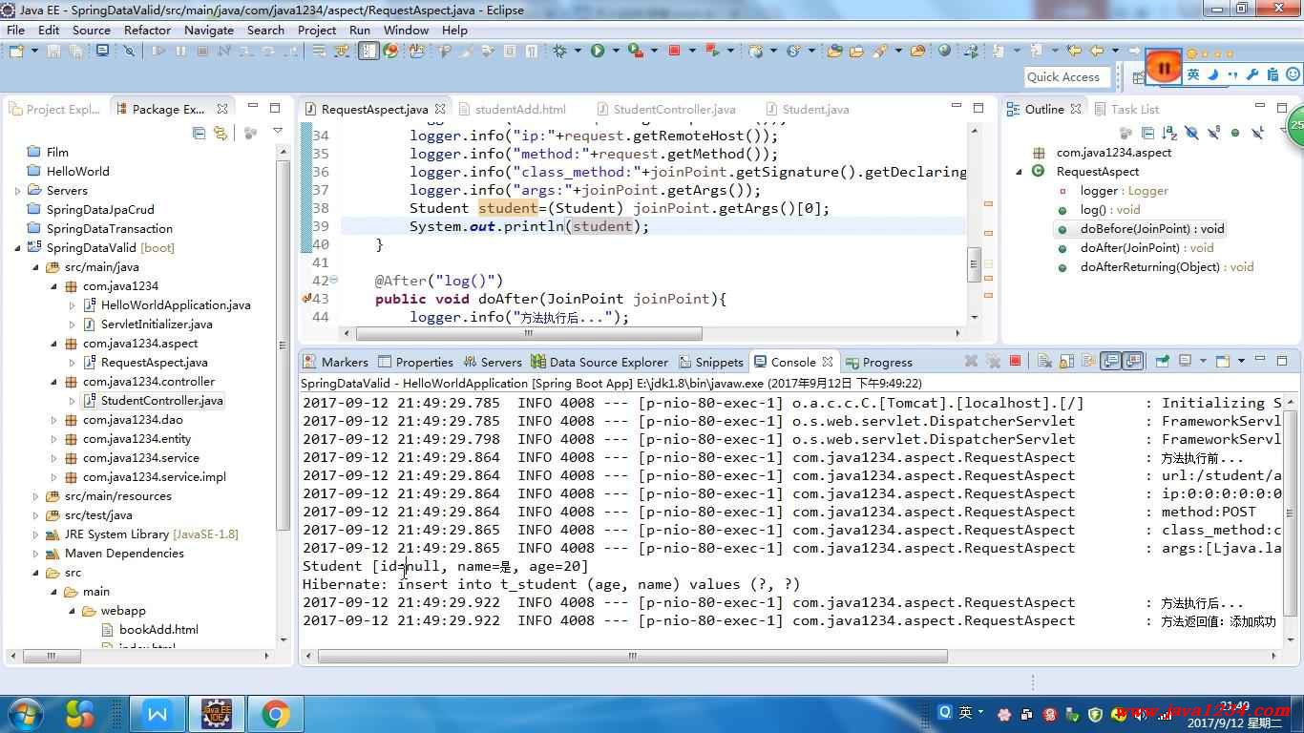Click Hide Static Members in Outline toolbar
1304x733 pixels.
tap(1213, 133)
